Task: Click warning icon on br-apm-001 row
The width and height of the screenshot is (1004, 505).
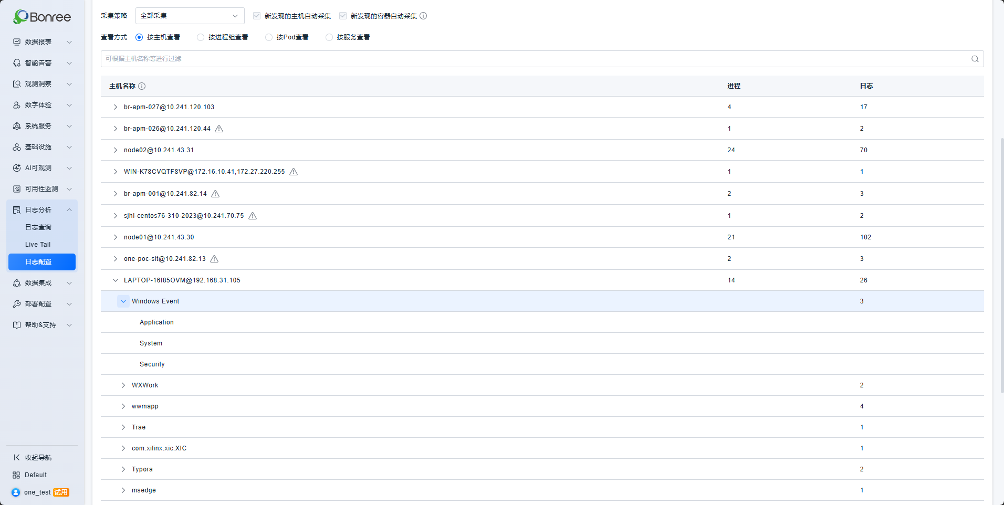Action: [215, 194]
